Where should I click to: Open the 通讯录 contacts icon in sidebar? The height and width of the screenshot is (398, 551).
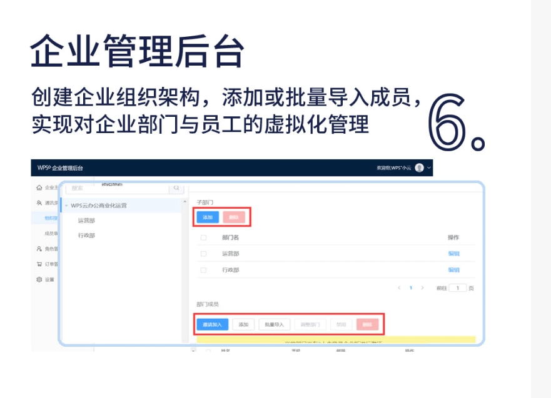pos(39,203)
